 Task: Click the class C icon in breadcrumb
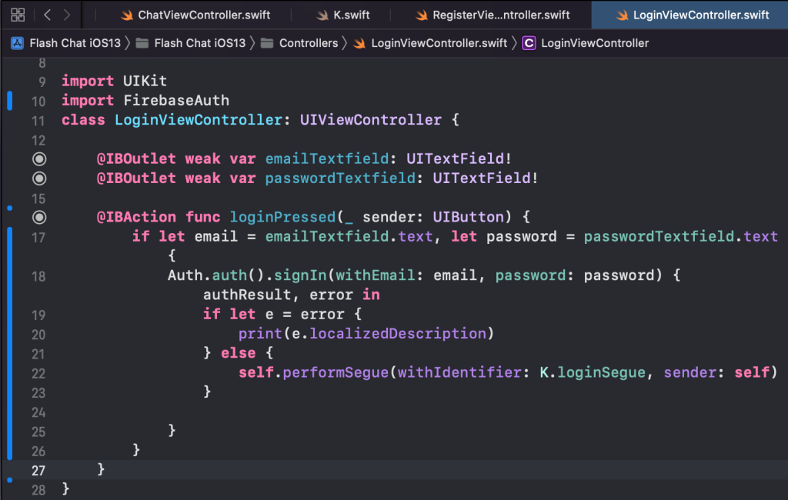click(529, 43)
